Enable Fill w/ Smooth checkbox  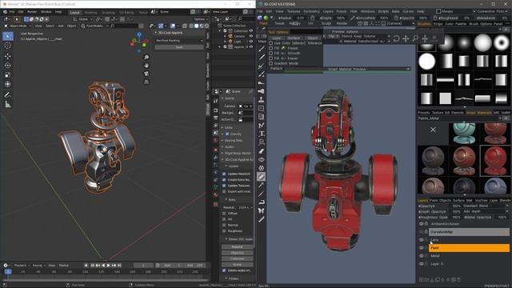(x=270, y=54)
